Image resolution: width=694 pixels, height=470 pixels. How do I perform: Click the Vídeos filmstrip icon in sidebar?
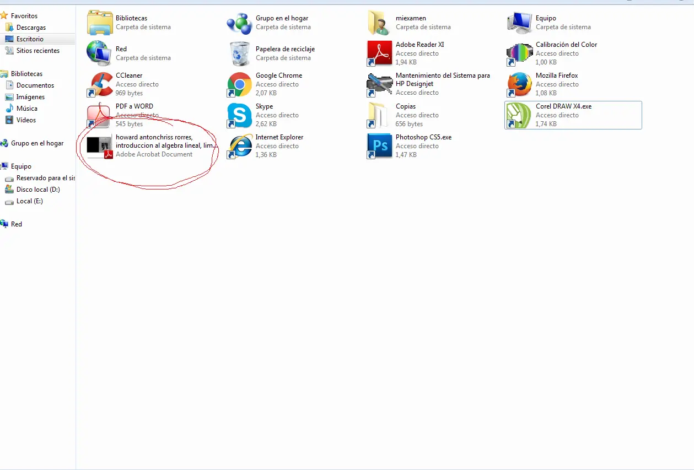pyautogui.click(x=9, y=120)
